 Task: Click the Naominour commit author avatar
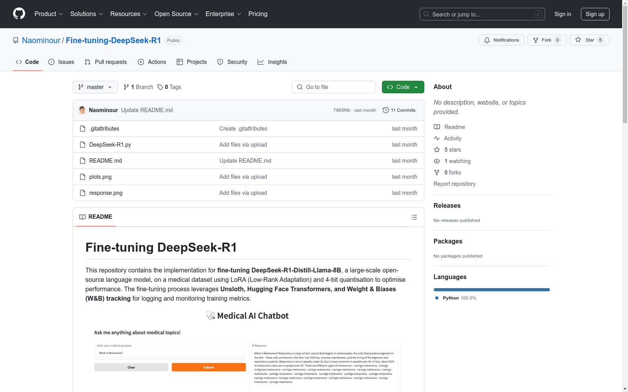[82, 110]
